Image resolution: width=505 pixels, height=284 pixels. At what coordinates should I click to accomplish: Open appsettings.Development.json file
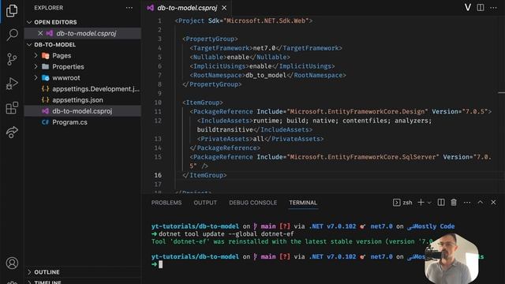tap(95, 89)
